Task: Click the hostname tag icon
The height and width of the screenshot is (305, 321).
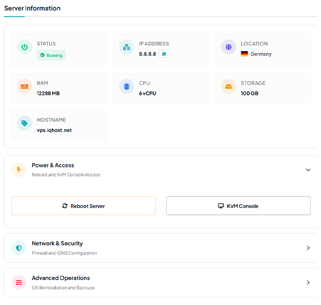Action: click(25, 124)
